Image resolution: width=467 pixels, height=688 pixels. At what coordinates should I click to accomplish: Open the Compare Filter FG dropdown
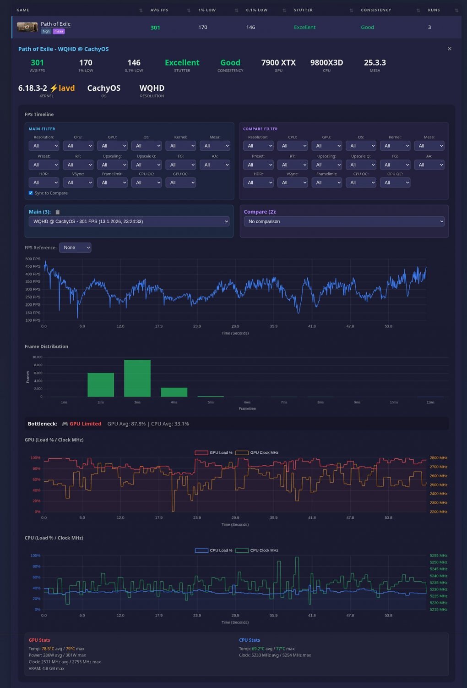(395, 165)
